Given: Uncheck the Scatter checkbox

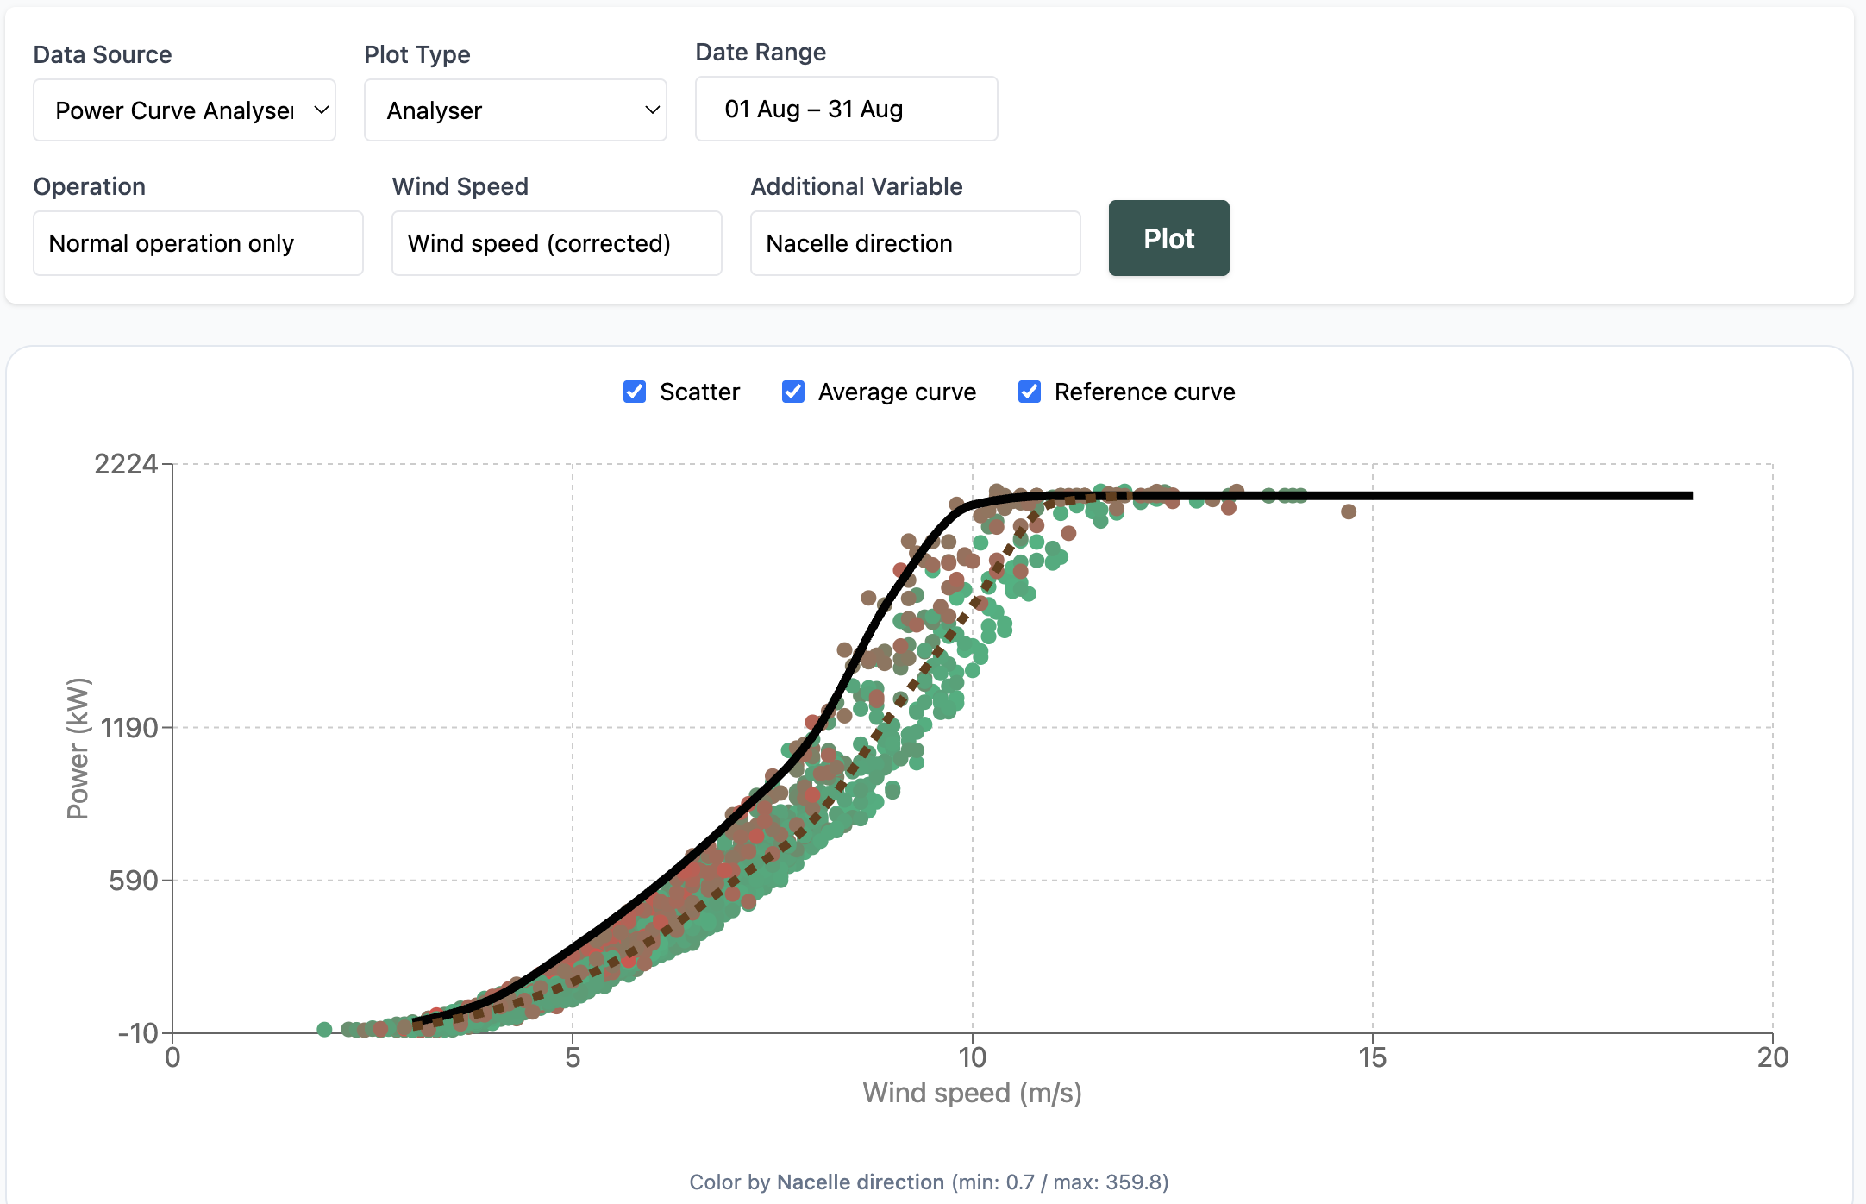Looking at the screenshot, I should [635, 392].
